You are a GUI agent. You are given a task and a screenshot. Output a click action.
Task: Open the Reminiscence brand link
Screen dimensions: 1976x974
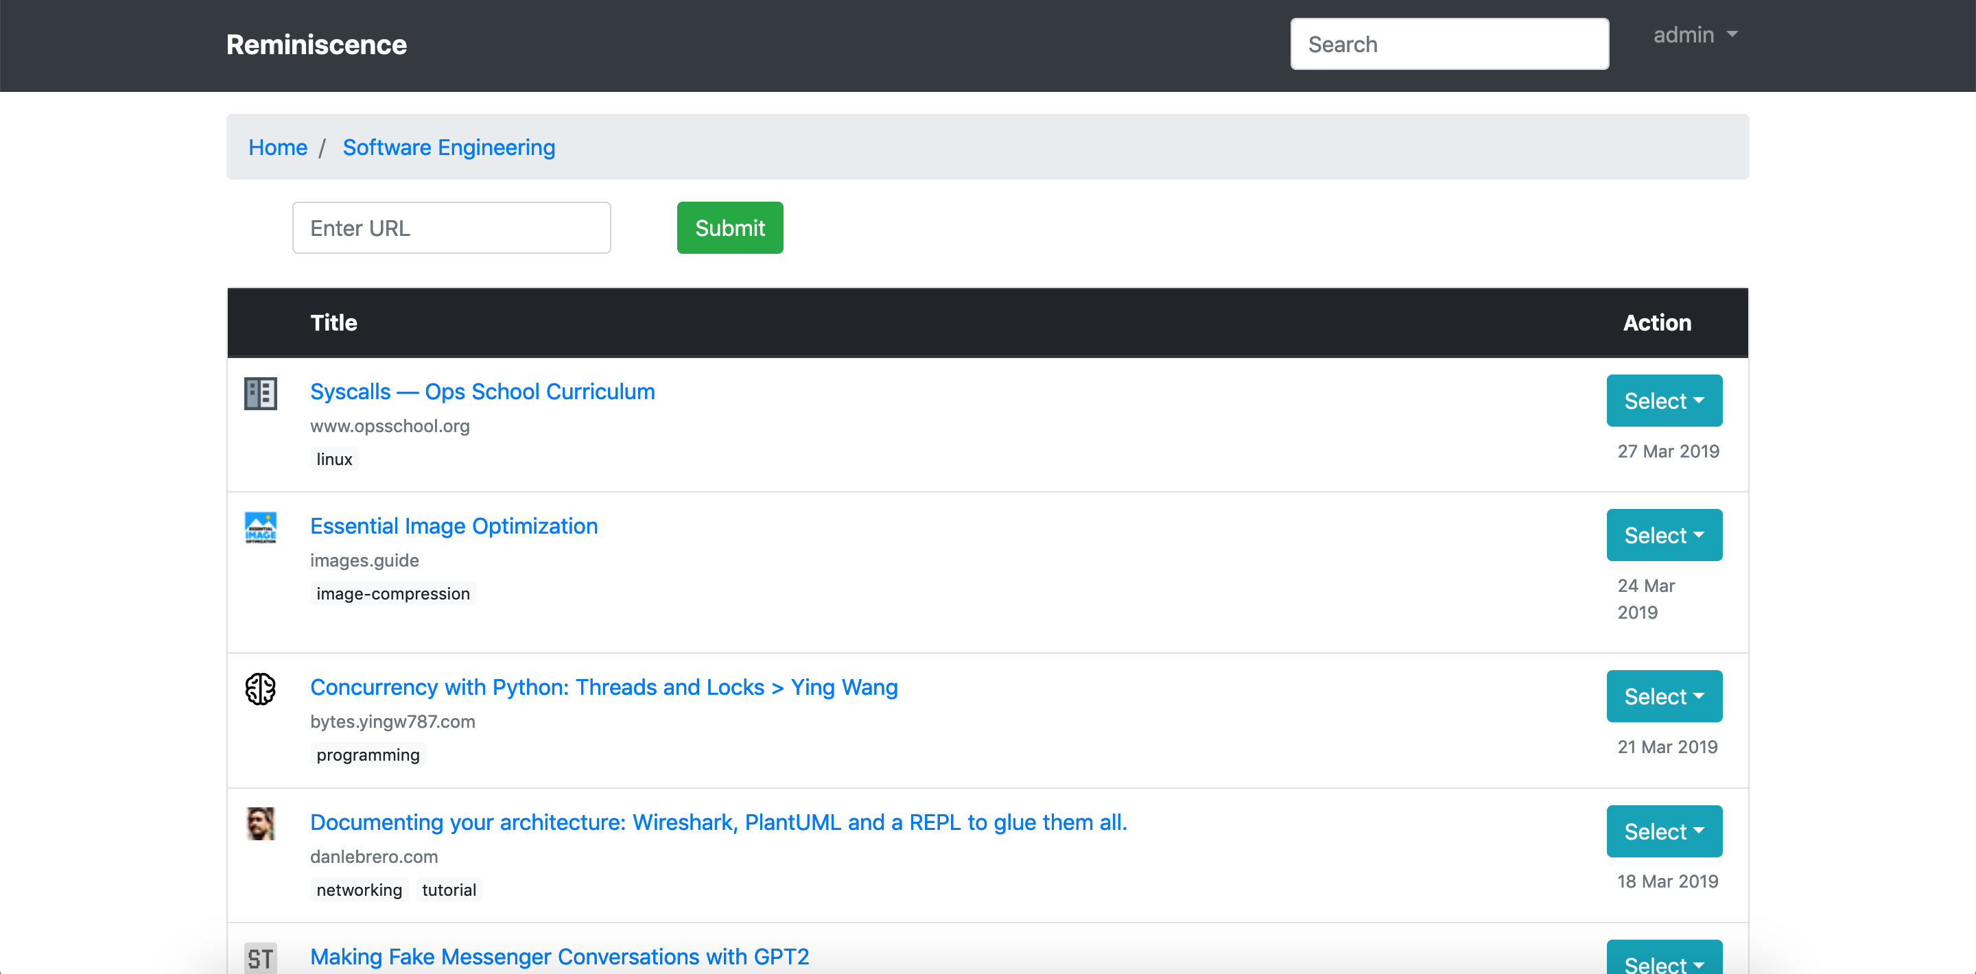point(316,45)
